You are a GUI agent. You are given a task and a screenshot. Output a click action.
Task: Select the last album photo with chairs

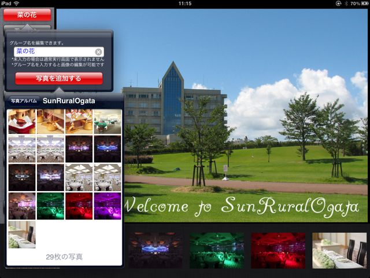(22, 235)
